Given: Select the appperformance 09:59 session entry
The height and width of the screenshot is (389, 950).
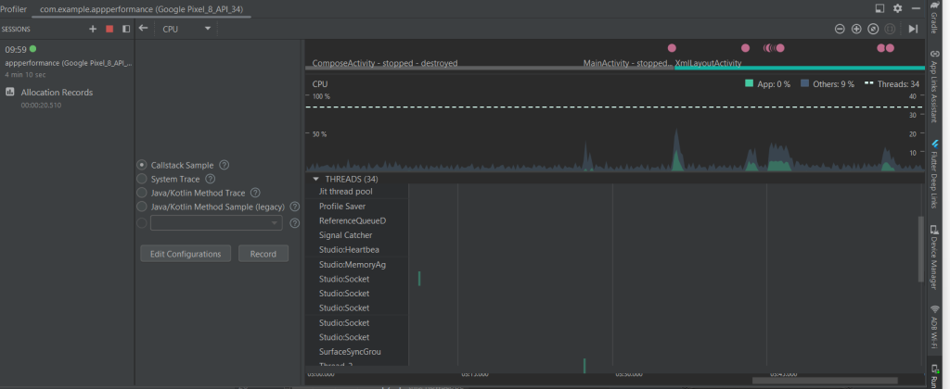Looking at the screenshot, I should point(67,62).
